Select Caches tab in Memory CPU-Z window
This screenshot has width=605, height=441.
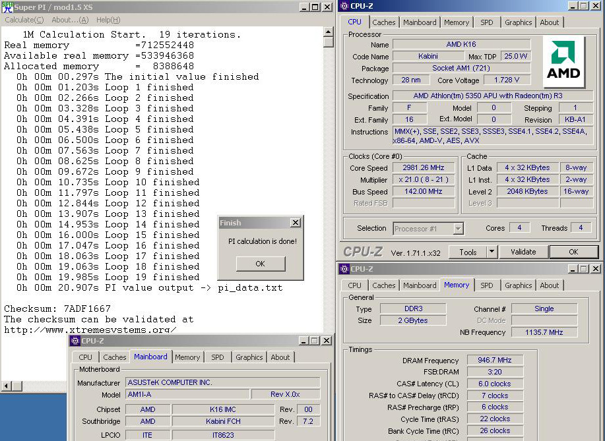[383, 285]
